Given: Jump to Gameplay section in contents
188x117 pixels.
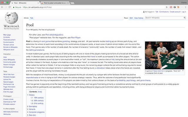Looking at the screenshot, I should 33,106.
